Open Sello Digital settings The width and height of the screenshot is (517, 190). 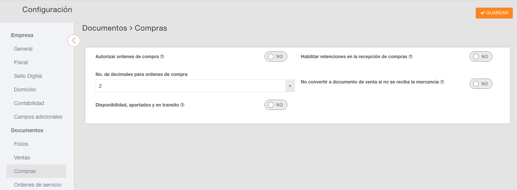28,76
